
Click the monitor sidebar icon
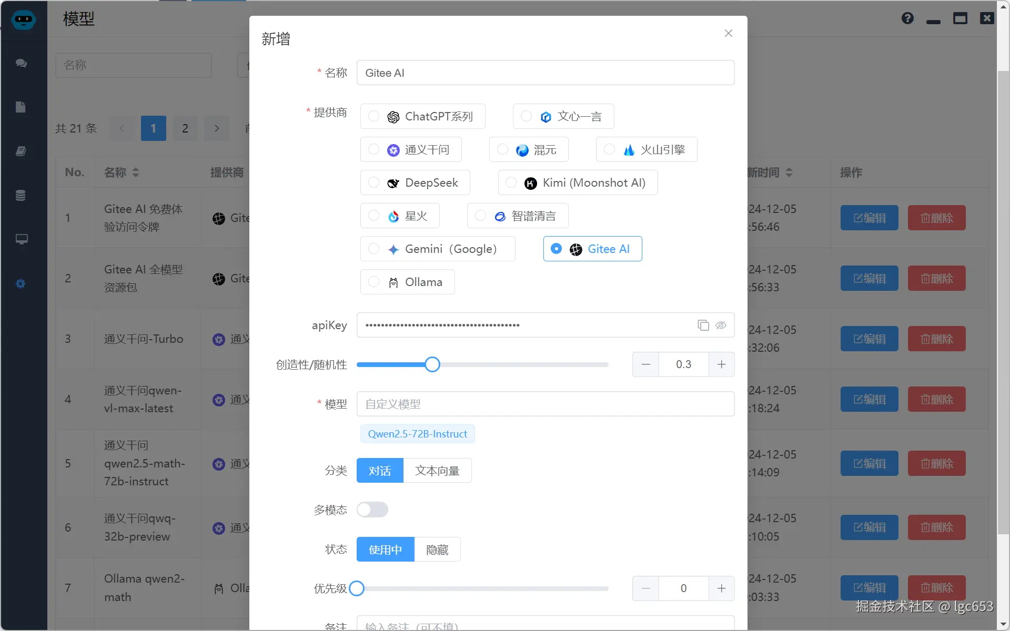21,239
